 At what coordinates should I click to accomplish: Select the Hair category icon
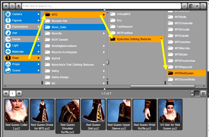[x=8, y=33]
